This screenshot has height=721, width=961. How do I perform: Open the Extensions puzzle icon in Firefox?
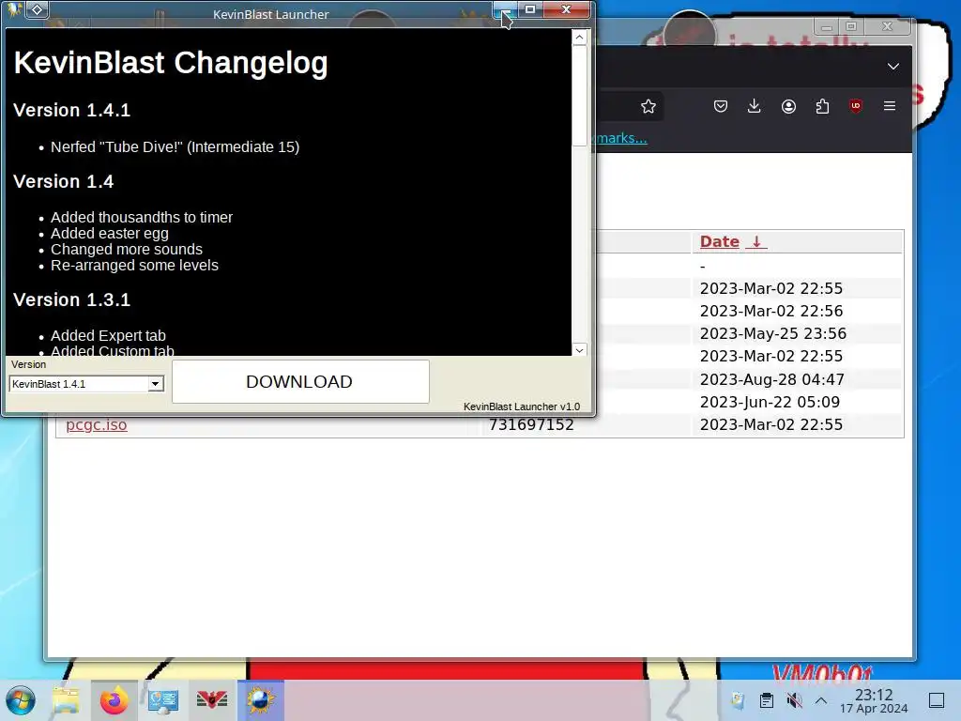pos(822,106)
